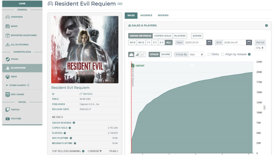Image resolution: width=275 pixels, height=155 pixels.
Task: Select the 30 D time range
Action: (133, 42)
